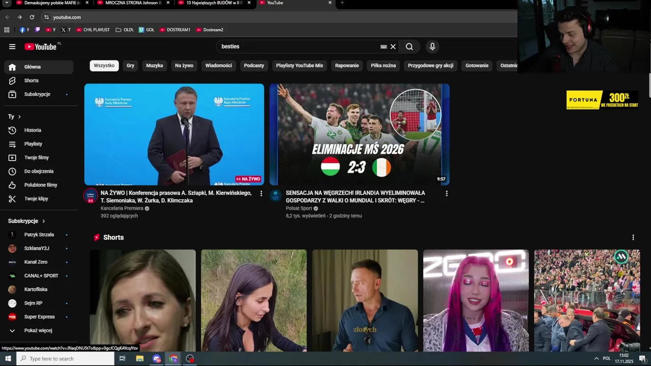
Task: Open Sejm RP channel subscription
Action: tap(39, 303)
